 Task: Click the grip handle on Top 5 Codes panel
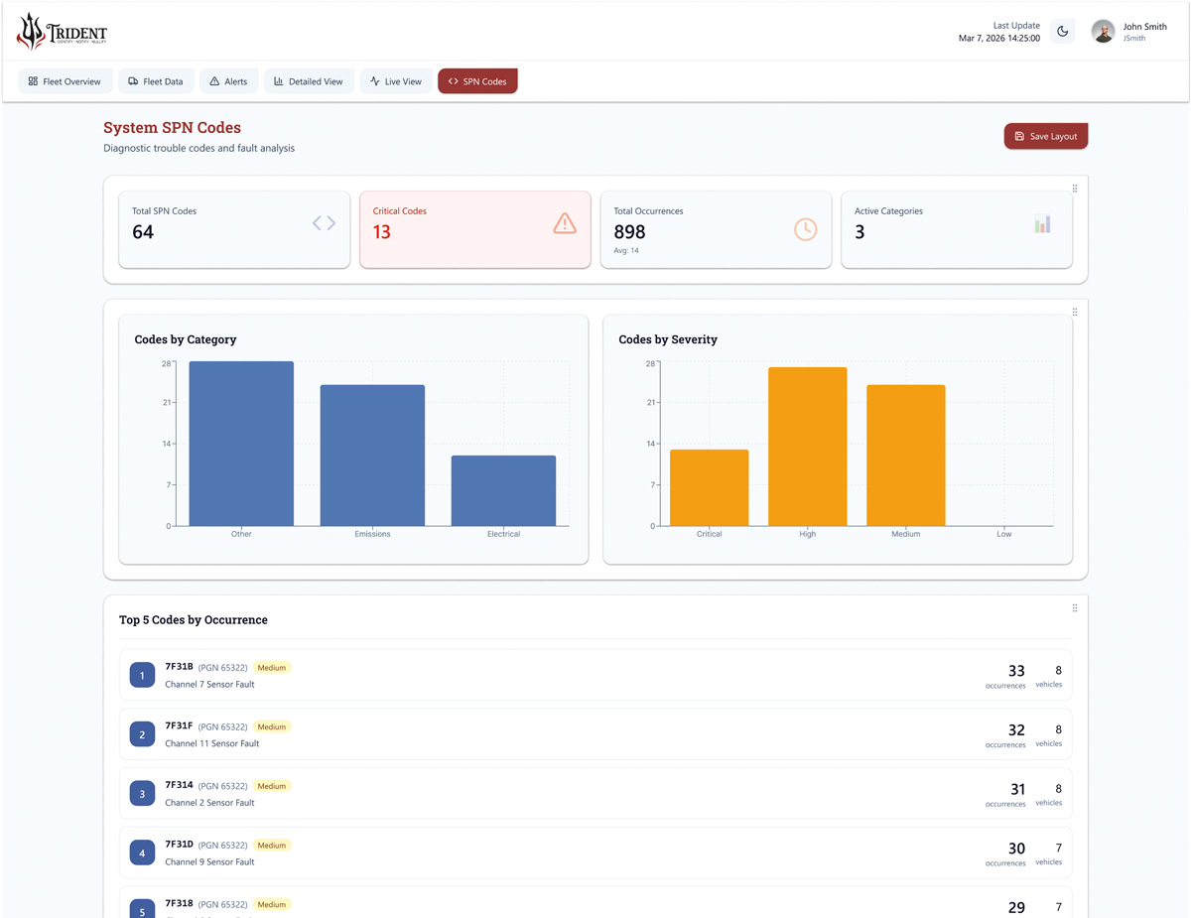[1075, 607]
